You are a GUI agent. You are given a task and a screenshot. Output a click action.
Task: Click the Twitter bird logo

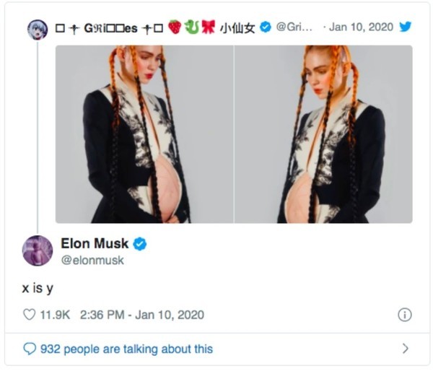(x=406, y=27)
